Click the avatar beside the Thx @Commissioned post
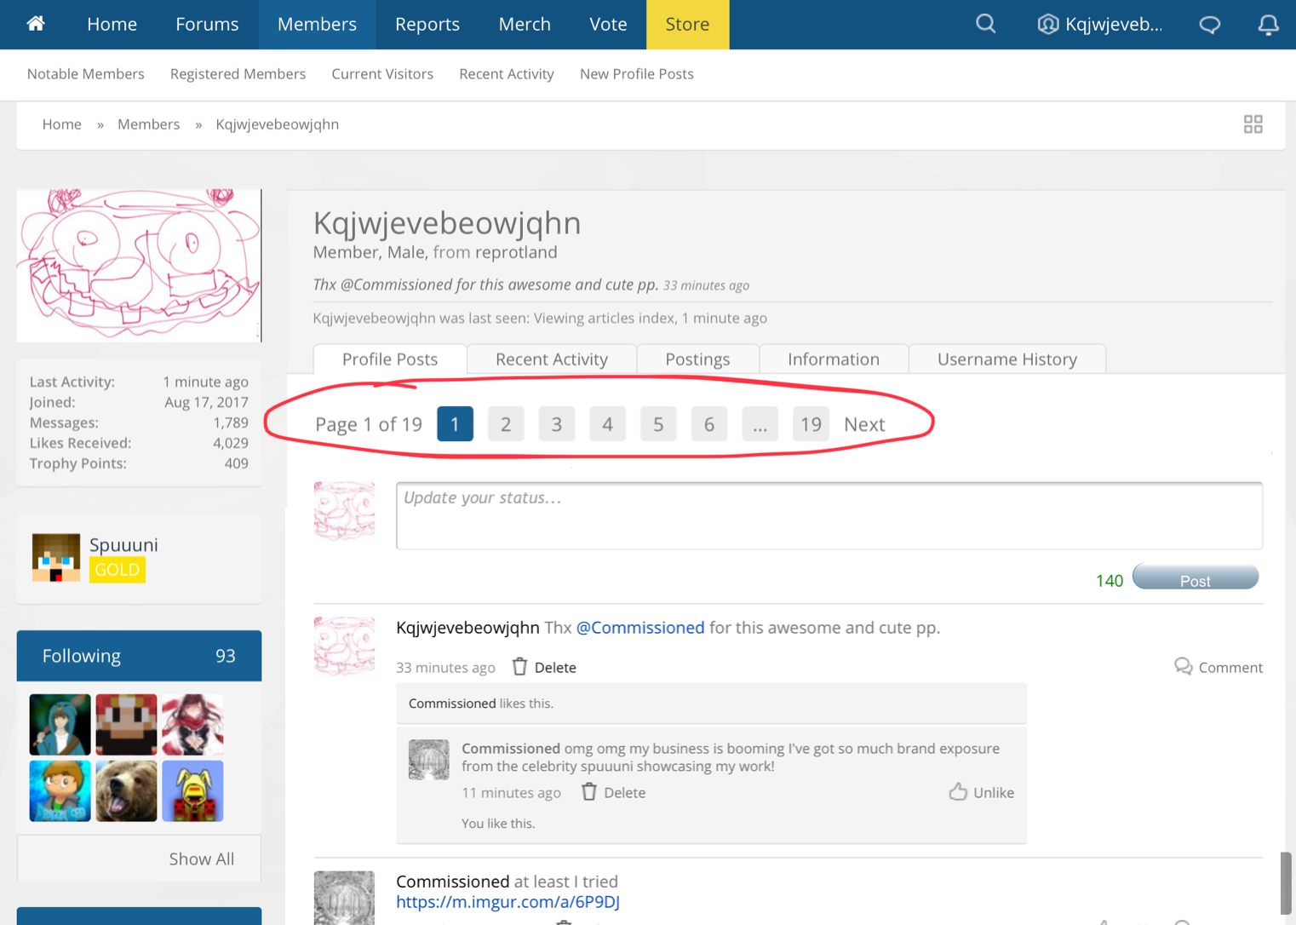 [x=344, y=646]
